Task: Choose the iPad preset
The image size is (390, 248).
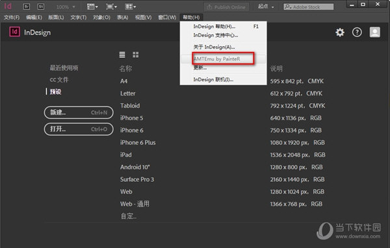Action: (126, 155)
